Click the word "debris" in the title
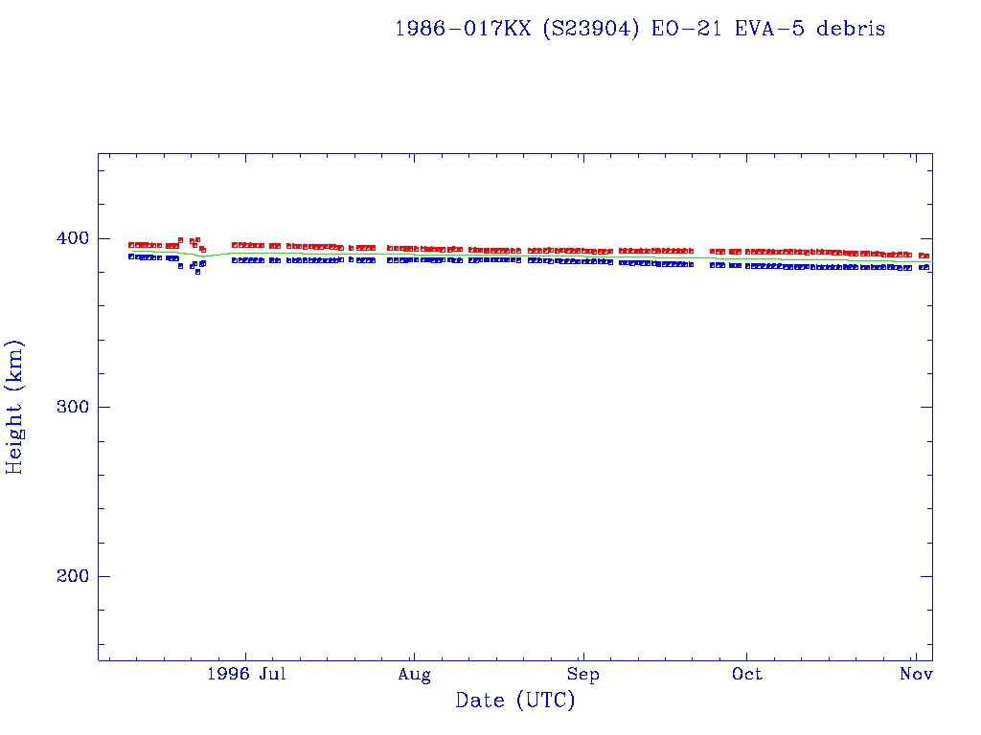Screen dimensions: 981x735 (851, 29)
